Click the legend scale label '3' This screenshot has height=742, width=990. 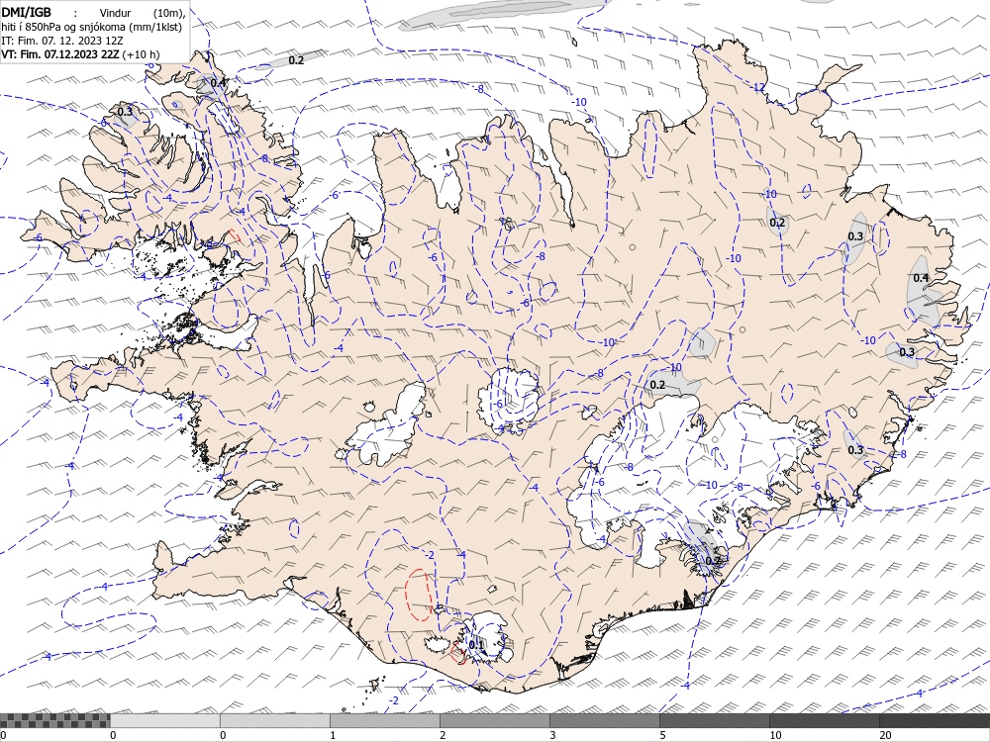click(x=553, y=735)
